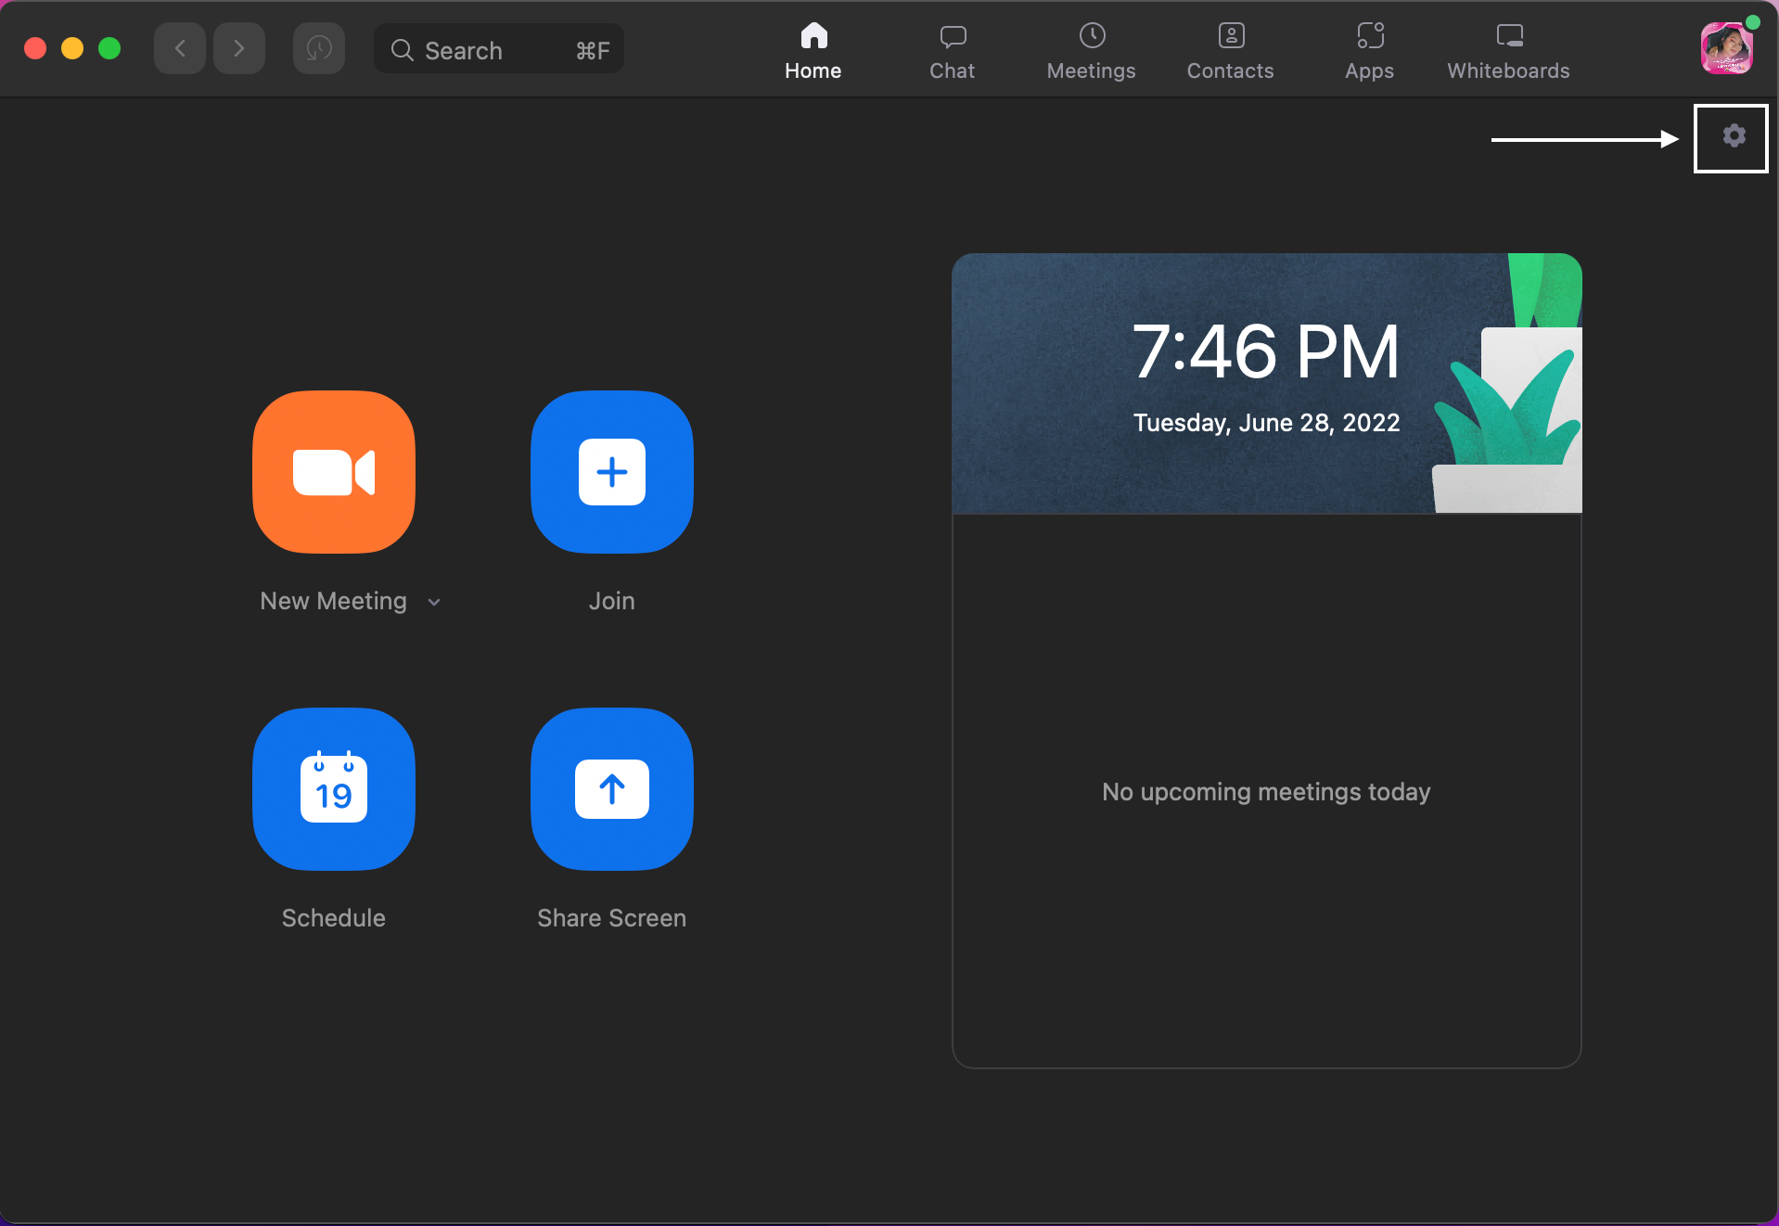
Task: Open the Contacts tab
Action: click(1230, 48)
